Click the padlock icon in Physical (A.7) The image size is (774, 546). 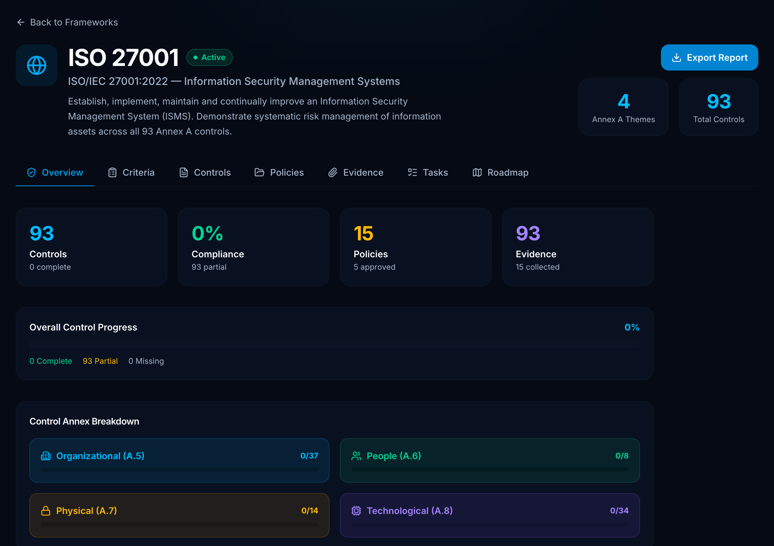45,511
